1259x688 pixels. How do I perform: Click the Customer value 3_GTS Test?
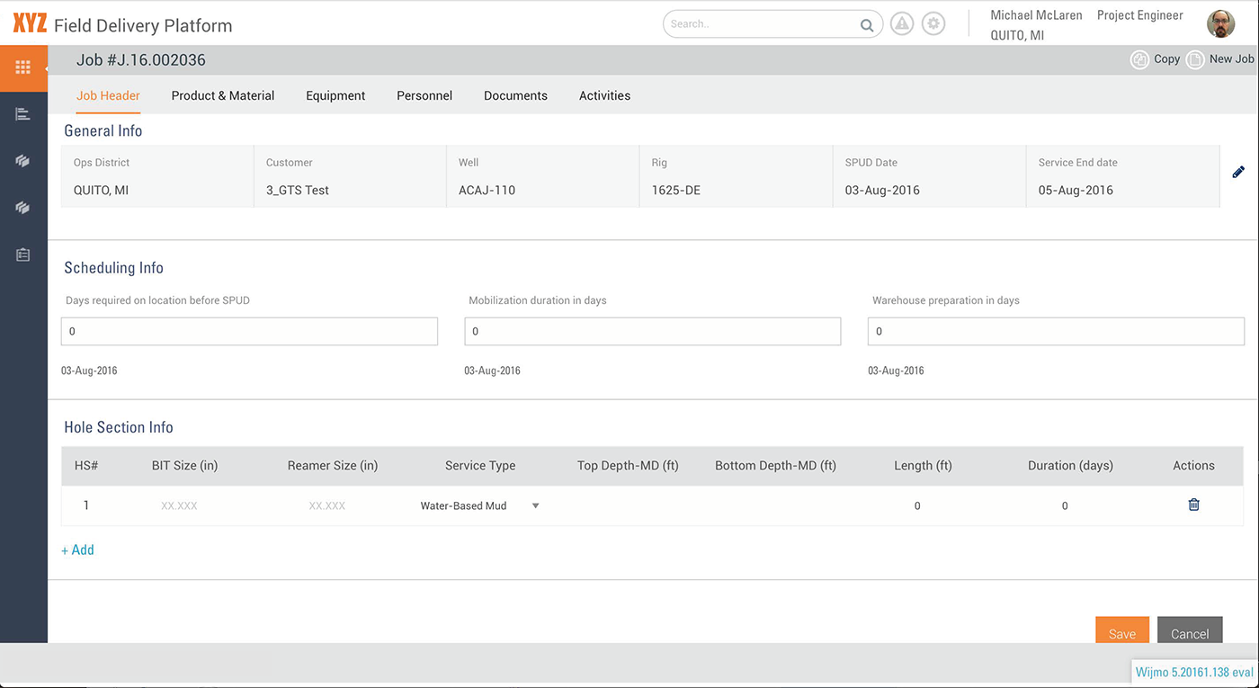(x=298, y=190)
